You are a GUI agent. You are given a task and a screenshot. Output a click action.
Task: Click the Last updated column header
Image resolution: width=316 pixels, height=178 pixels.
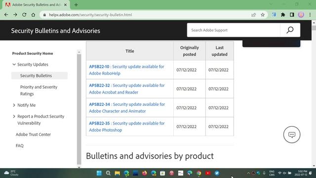tap(219, 51)
